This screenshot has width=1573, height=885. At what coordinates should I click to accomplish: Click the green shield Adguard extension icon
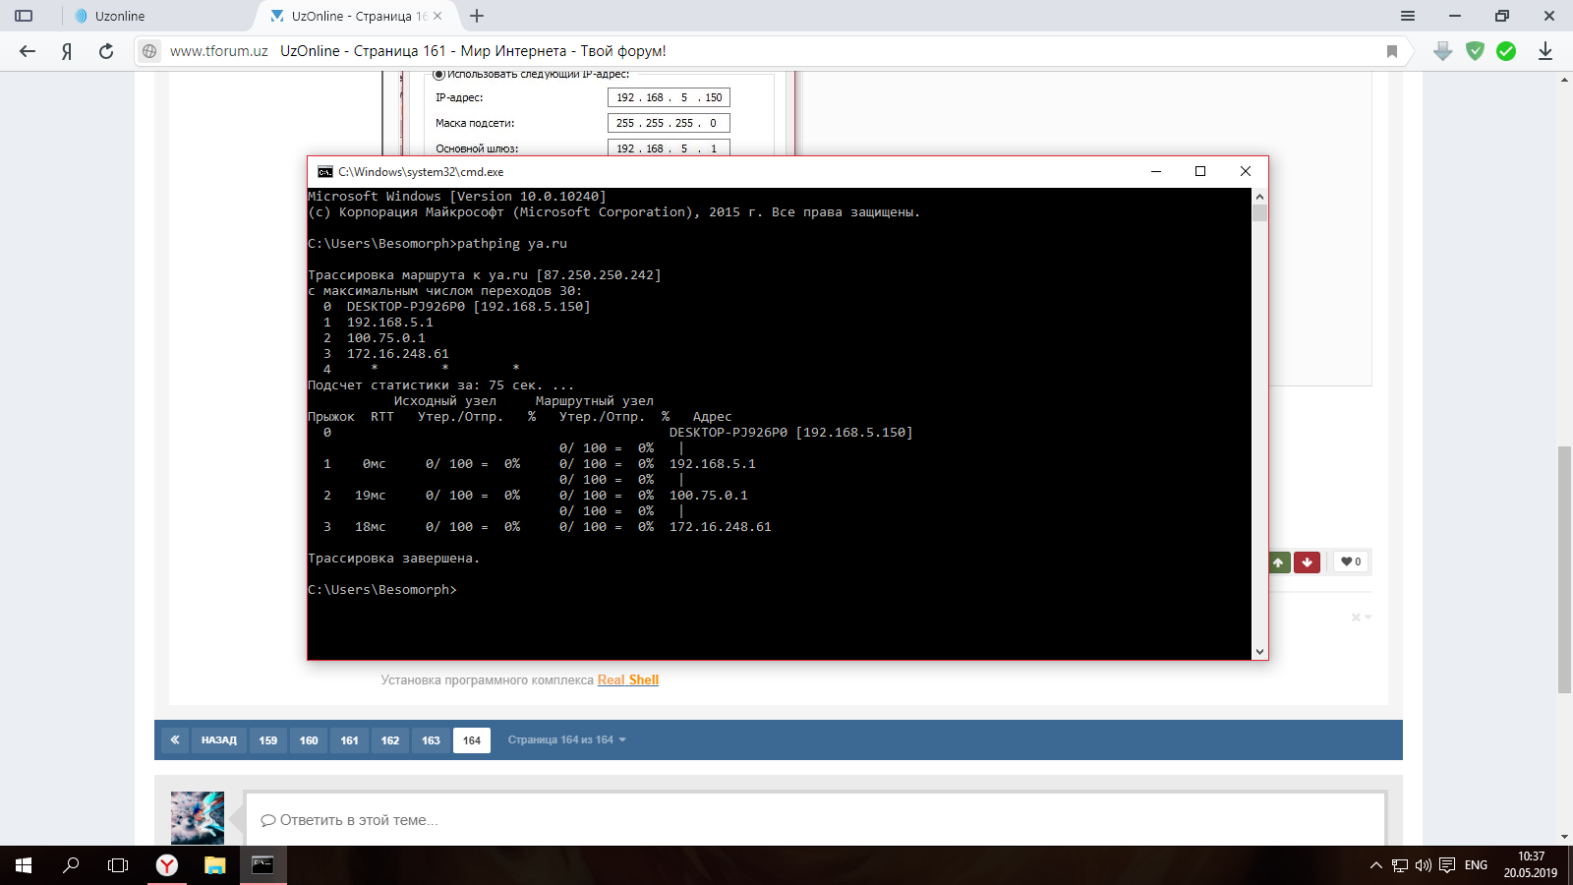coord(1475,51)
